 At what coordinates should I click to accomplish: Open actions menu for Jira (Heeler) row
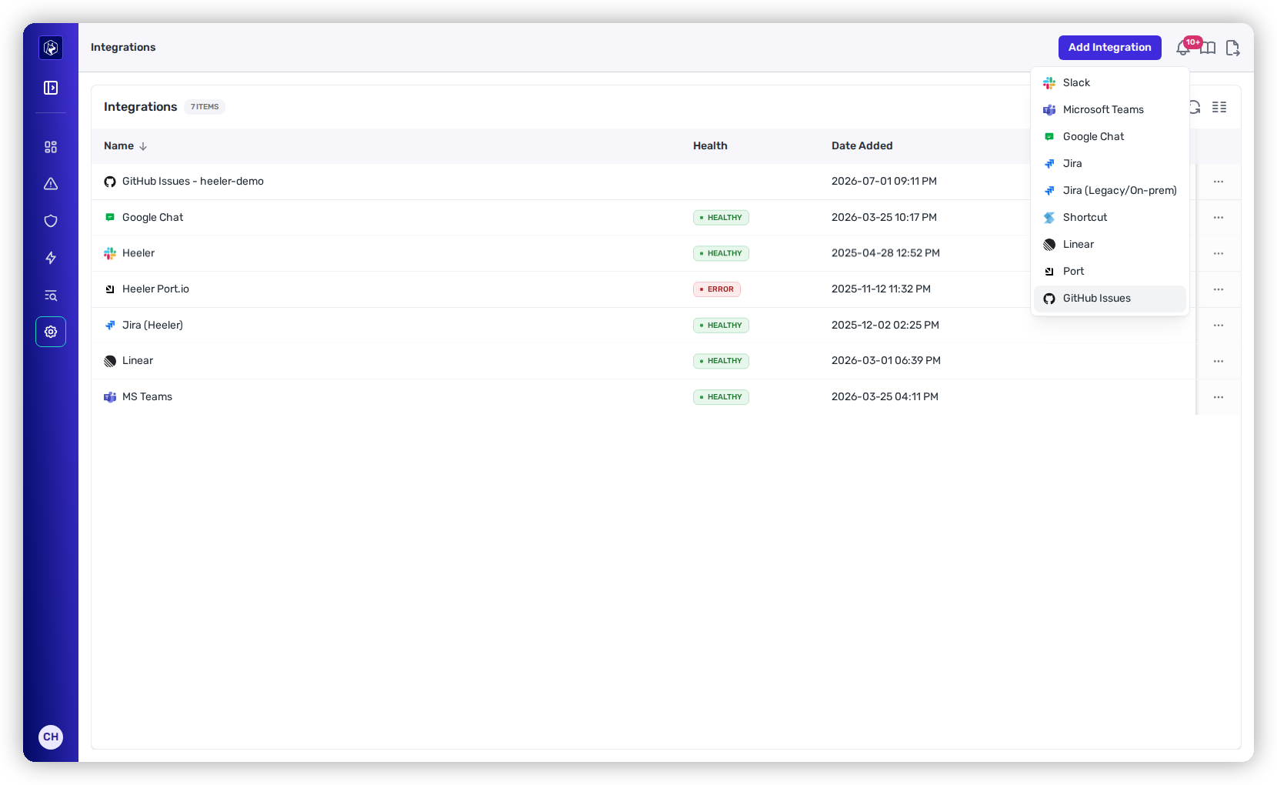tap(1219, 326)
